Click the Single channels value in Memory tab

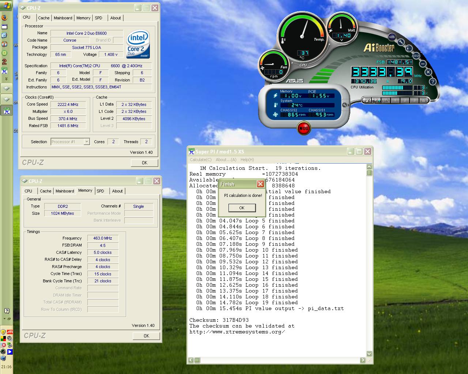coord(139,206)
